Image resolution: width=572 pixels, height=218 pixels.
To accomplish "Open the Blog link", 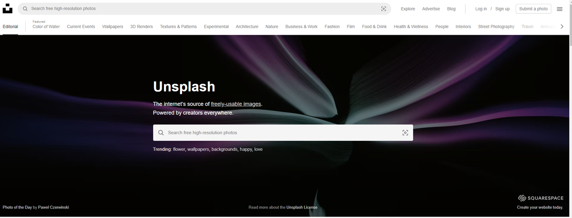I will (451, 9).
